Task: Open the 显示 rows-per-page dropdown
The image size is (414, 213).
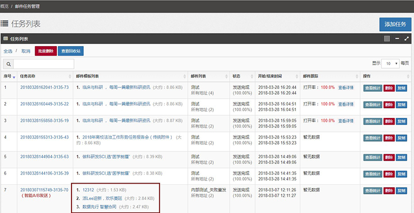Action: [x=390, y=63]
